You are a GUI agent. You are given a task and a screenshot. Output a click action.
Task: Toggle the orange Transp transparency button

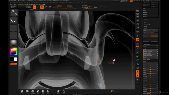(138, 72)
